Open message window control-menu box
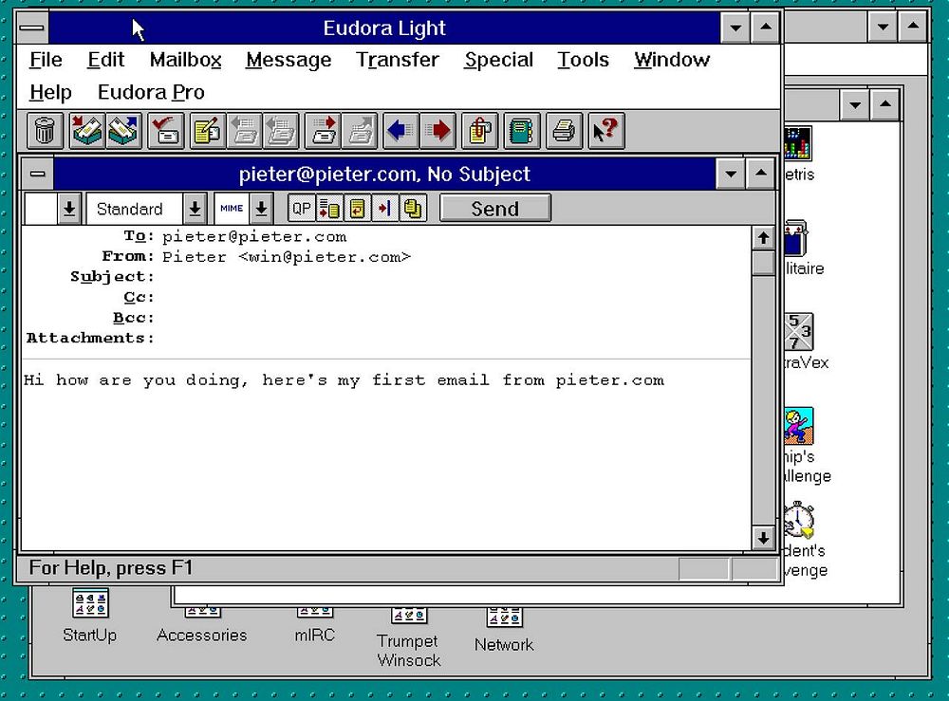Screen dimensions: 949x701 click(x=38, y=175)
